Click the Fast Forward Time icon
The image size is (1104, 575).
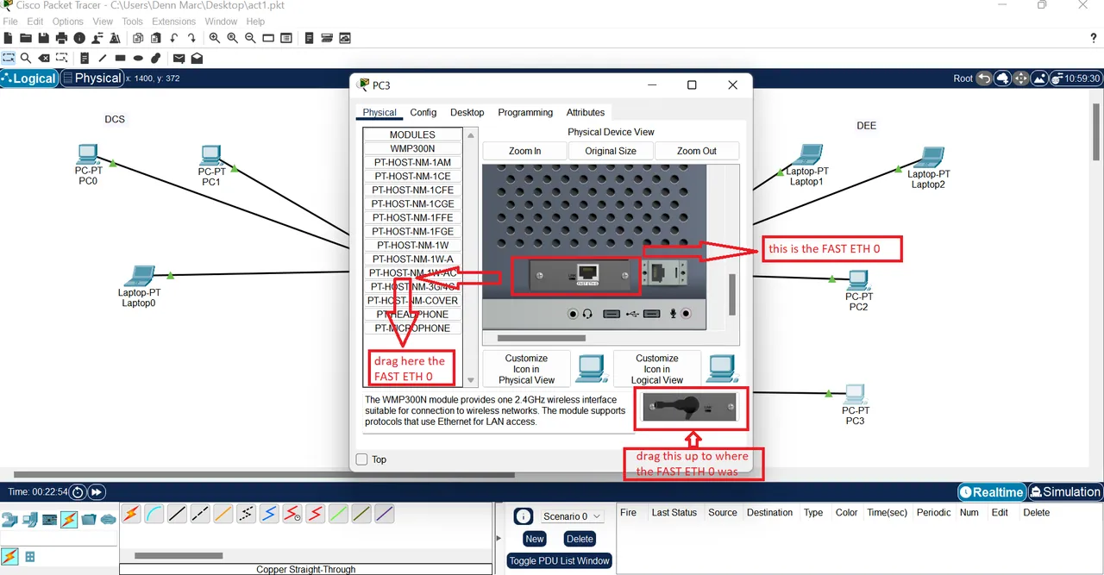tap(97, 491)
